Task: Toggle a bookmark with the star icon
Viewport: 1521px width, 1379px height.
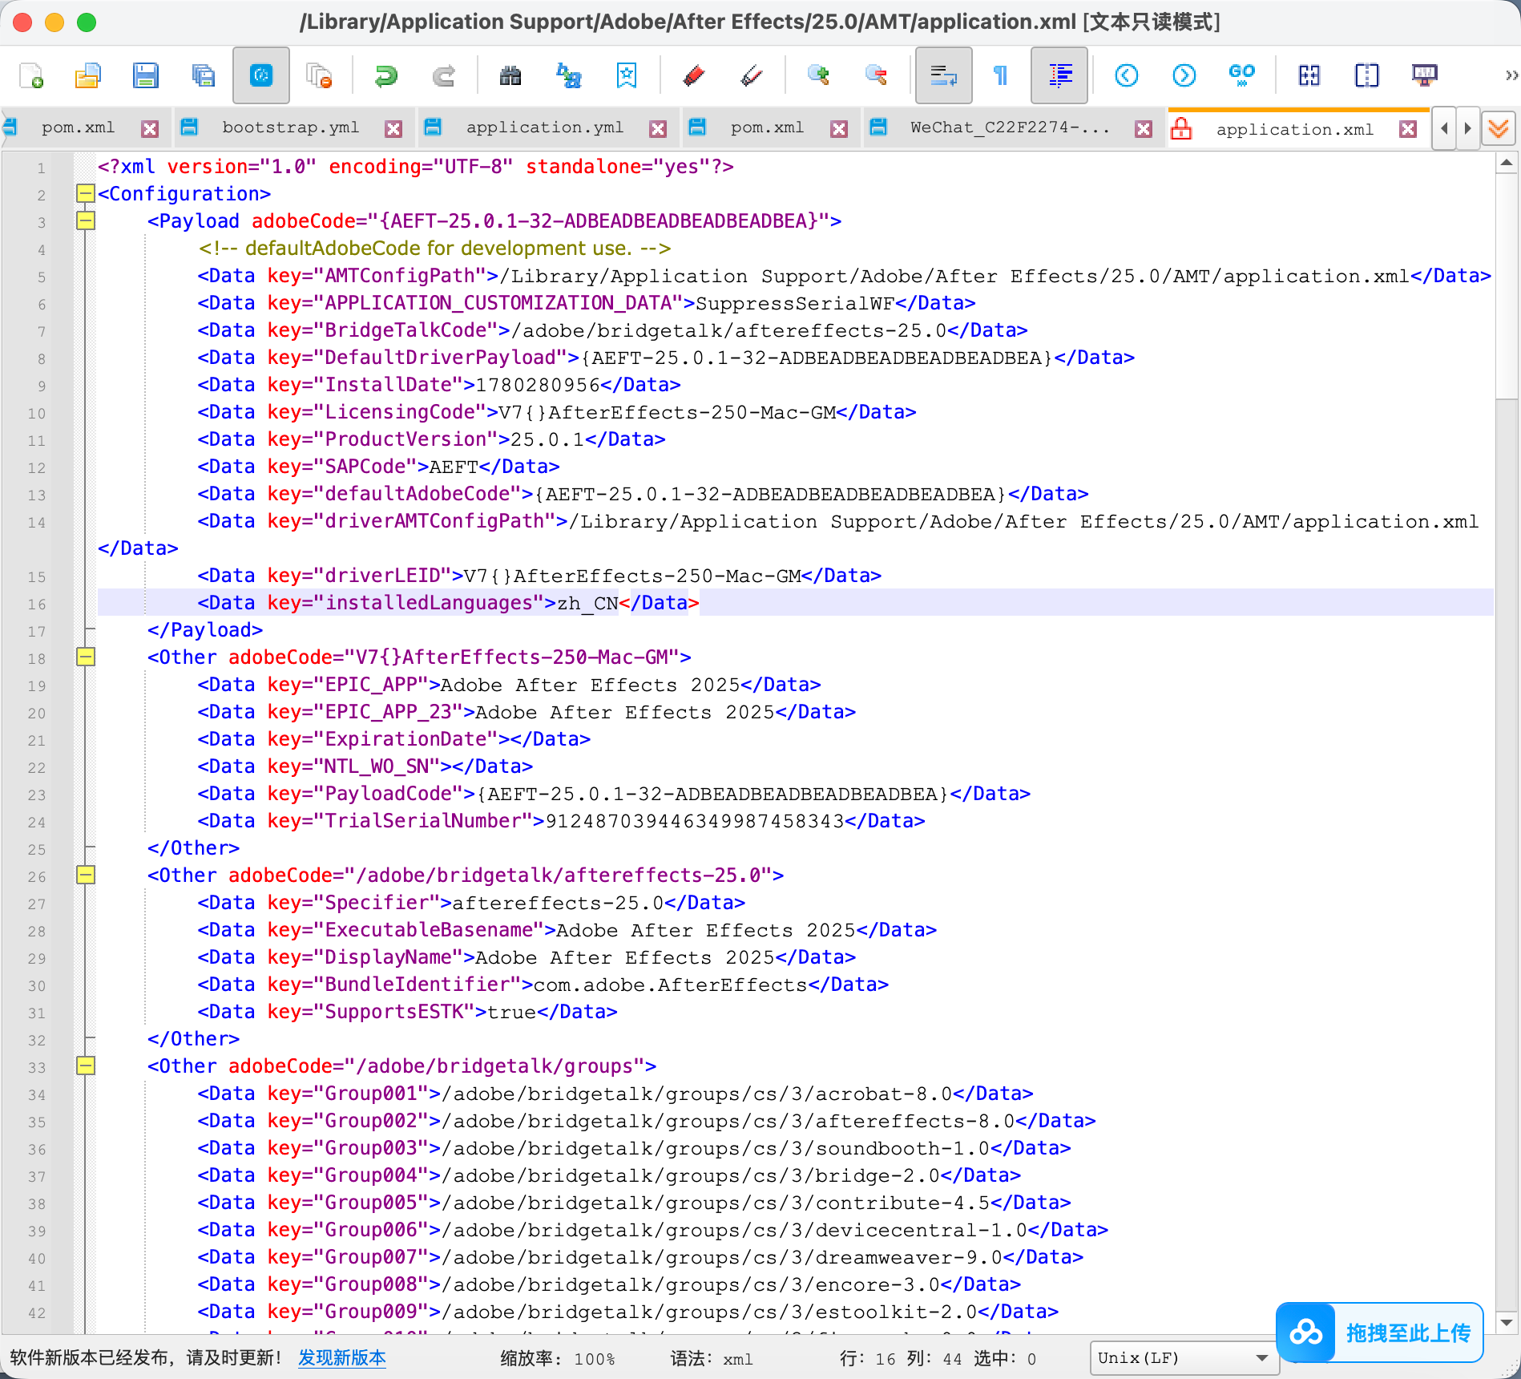Action: pyautogui.click(x=626, y=75)
